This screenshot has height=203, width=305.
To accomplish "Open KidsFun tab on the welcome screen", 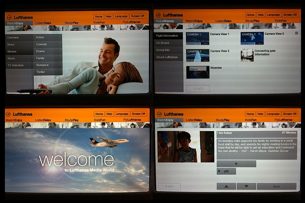I will [100, 120].
